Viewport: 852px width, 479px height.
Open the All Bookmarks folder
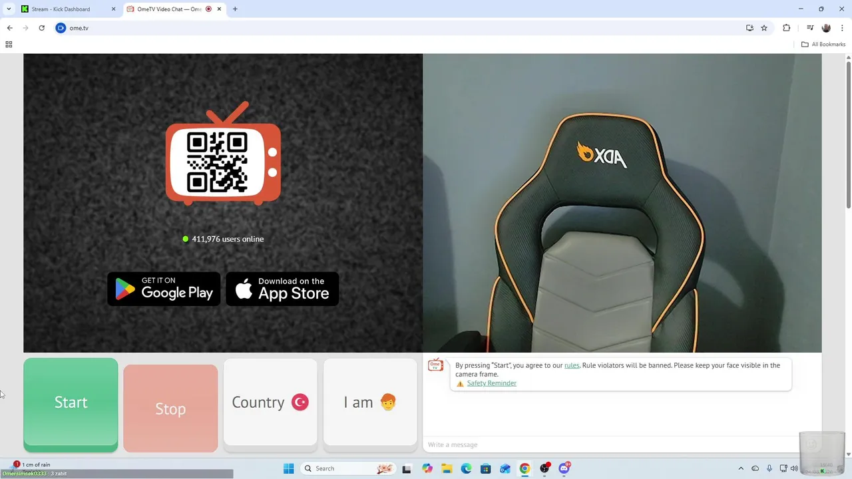click(x=823, y=45)
